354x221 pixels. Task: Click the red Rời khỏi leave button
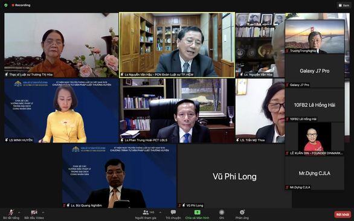(x=343, y=214)
